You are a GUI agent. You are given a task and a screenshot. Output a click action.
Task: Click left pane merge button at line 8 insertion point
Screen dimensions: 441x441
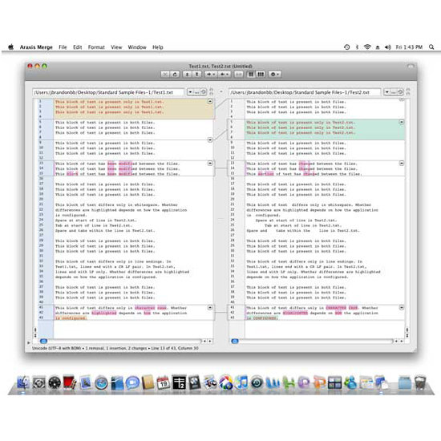tap(210, 140)
